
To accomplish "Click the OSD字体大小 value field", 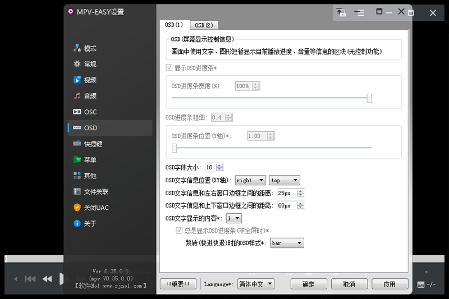I will tap(210, 167).
